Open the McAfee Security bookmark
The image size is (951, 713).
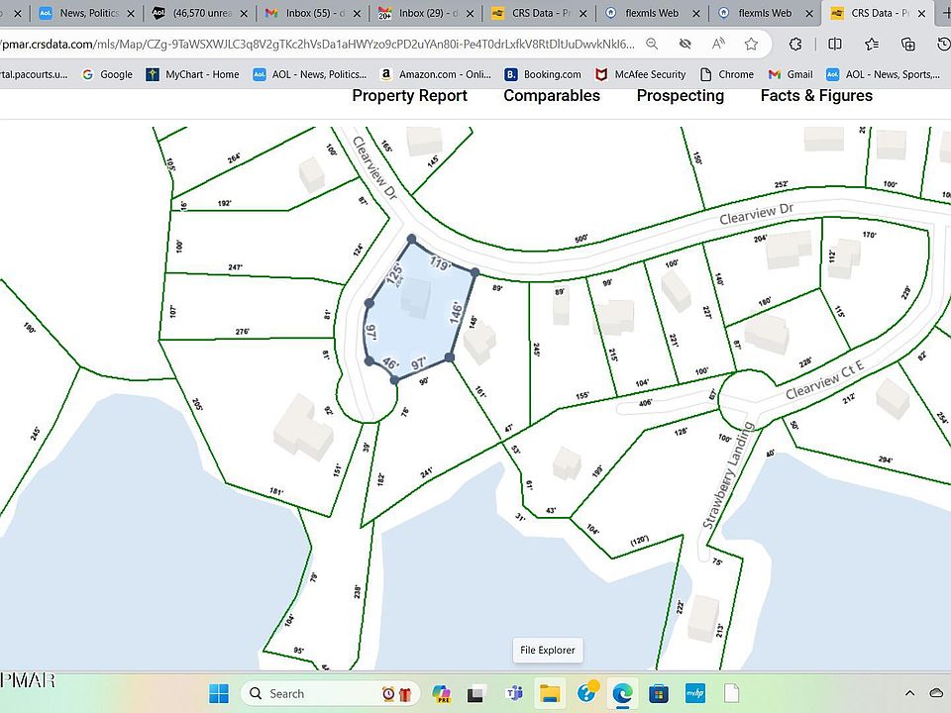click(x=641, y=74)
